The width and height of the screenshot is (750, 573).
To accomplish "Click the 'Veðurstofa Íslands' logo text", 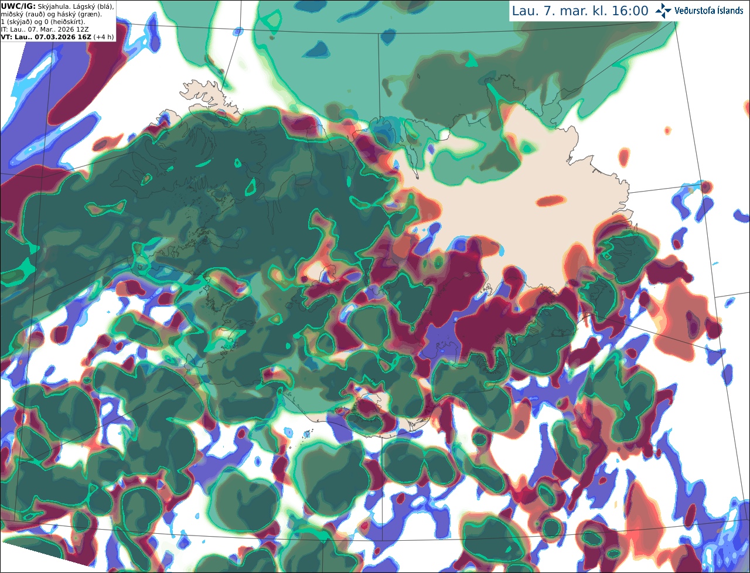I will [709, 11].
